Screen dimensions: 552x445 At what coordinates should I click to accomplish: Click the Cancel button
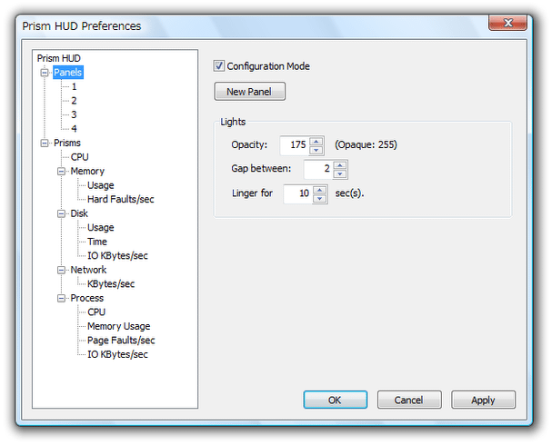(x=409, y=400)
